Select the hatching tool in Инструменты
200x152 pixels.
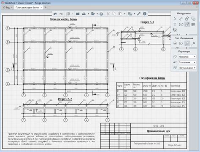193,24
